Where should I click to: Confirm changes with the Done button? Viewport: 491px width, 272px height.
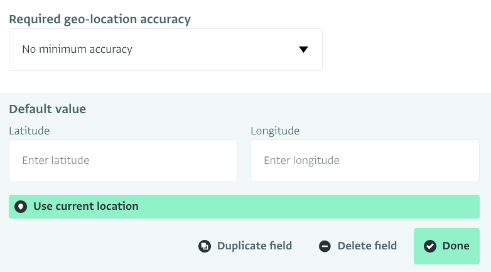coord(446,246)
